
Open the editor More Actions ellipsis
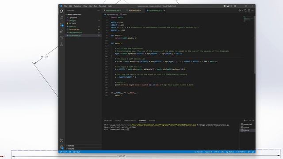[x=252, y=11]
